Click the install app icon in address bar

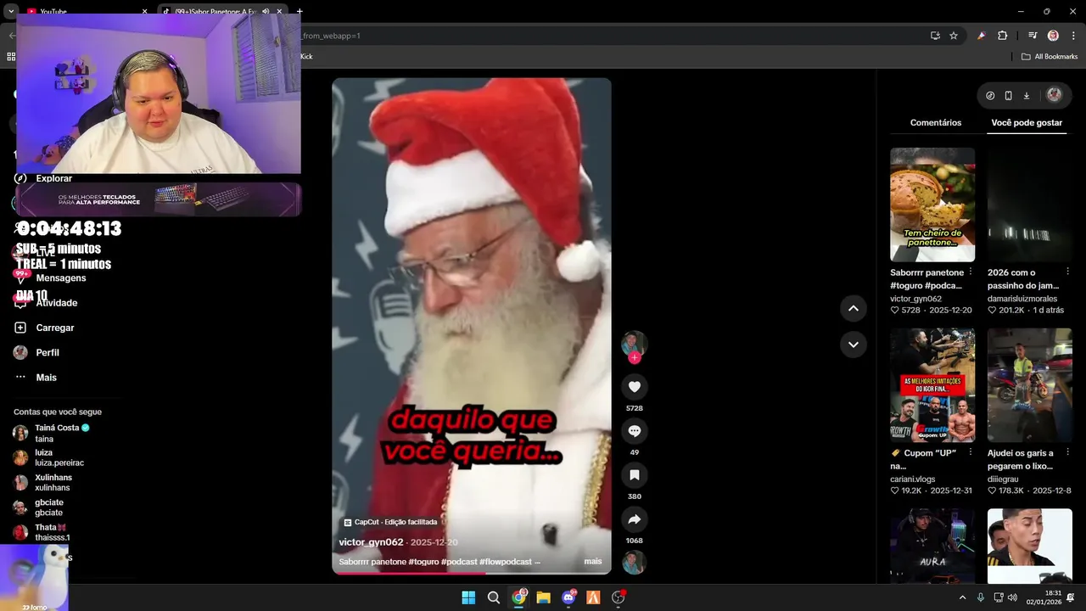point(935,36)
